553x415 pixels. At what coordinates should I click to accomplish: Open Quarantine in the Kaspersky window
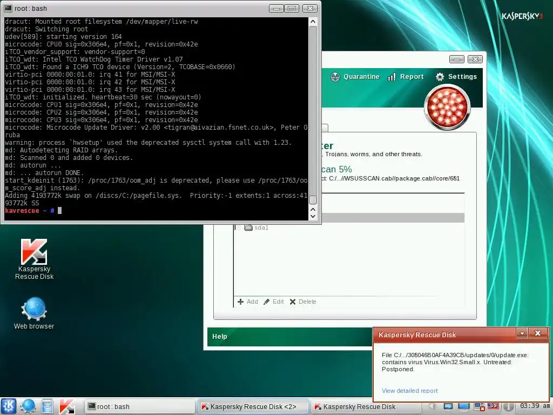(x=355, y=77)
